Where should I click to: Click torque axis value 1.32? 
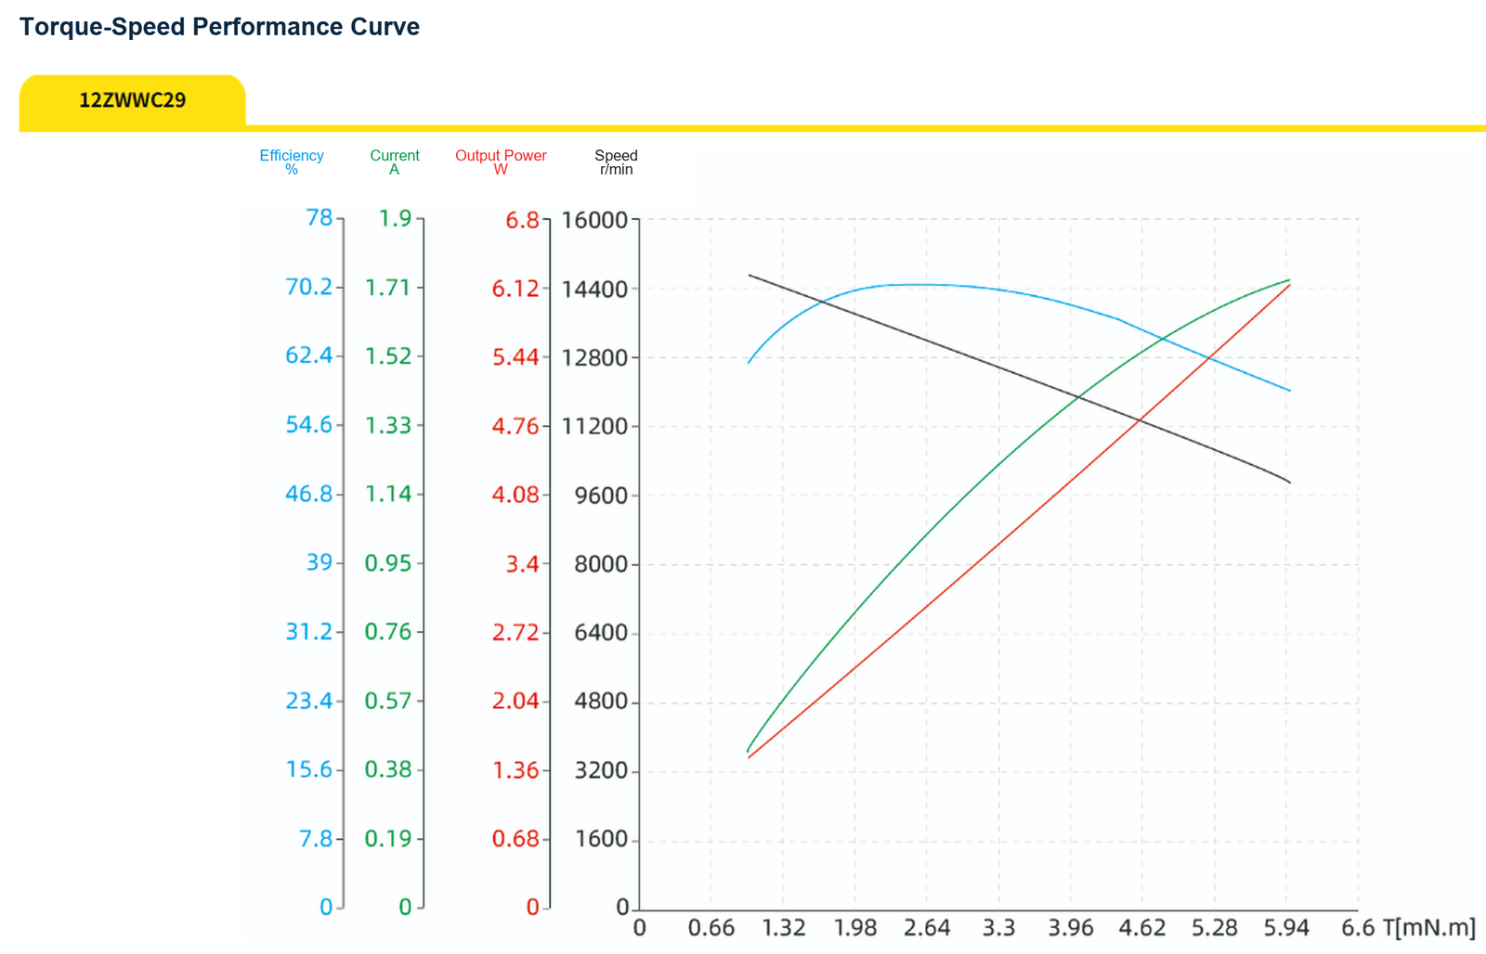783,928
